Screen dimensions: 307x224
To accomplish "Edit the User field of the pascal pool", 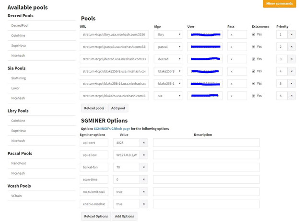I will [205, 47].
